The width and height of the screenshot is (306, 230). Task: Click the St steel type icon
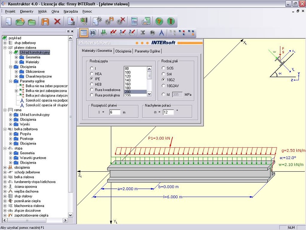(x=152, y=33)
